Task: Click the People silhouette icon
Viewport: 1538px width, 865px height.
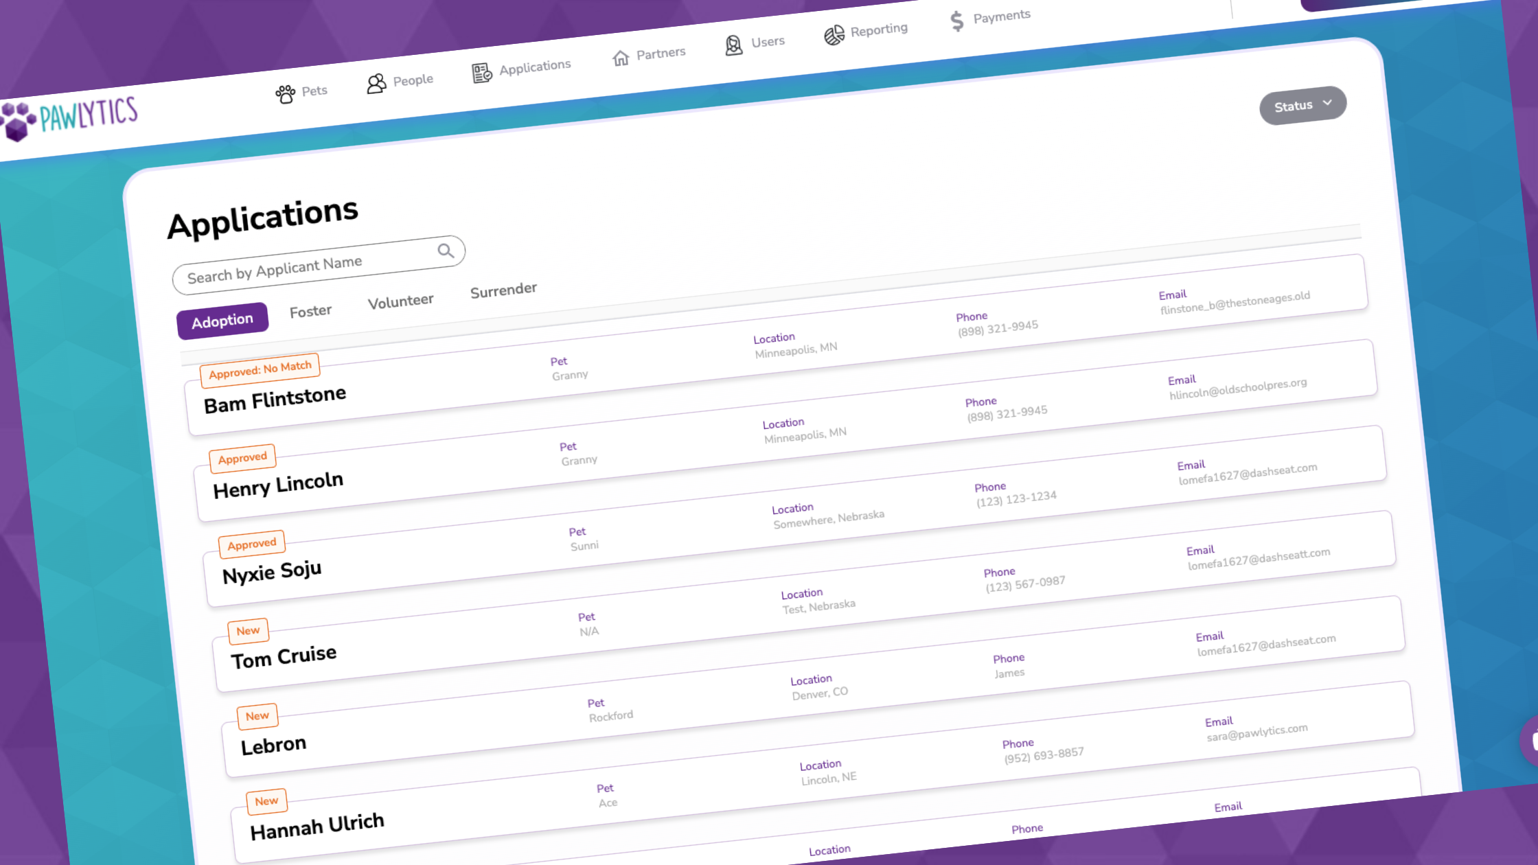Action: 376,84
